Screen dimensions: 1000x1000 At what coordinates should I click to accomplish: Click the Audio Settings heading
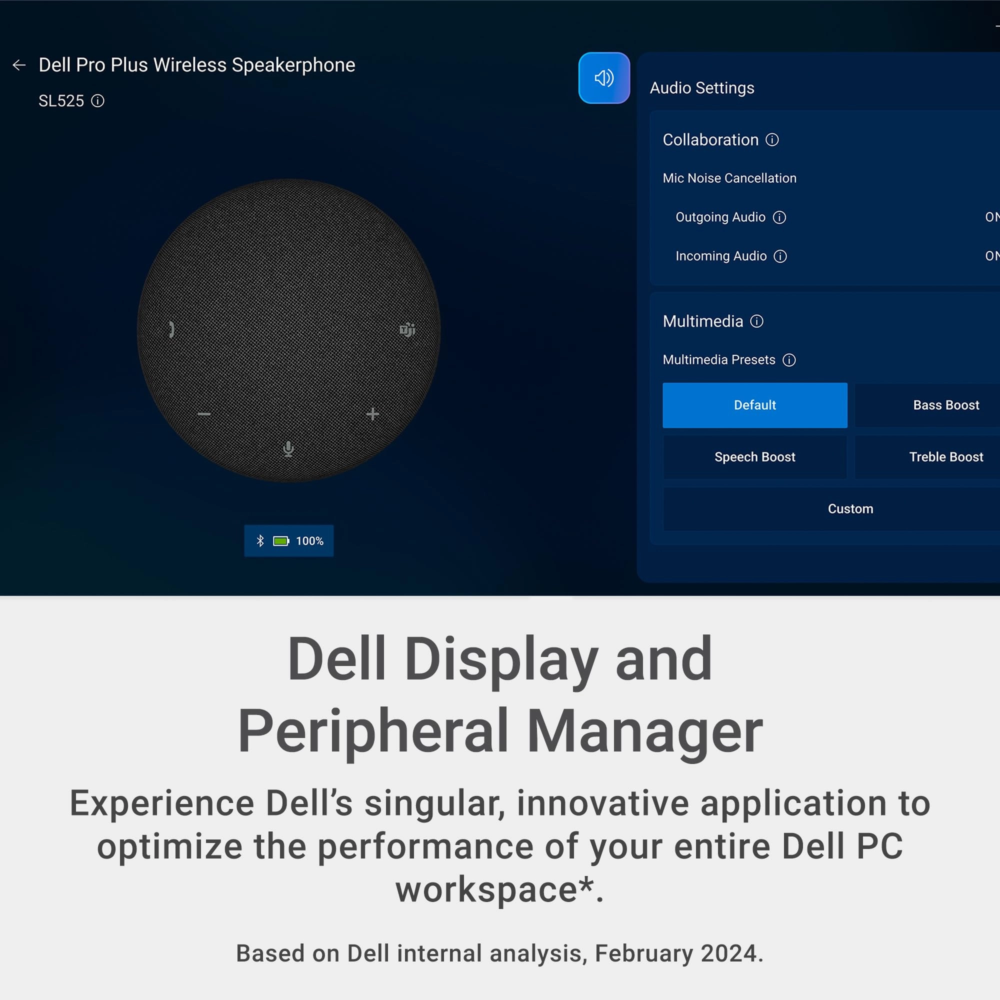[x=702, y=88]
